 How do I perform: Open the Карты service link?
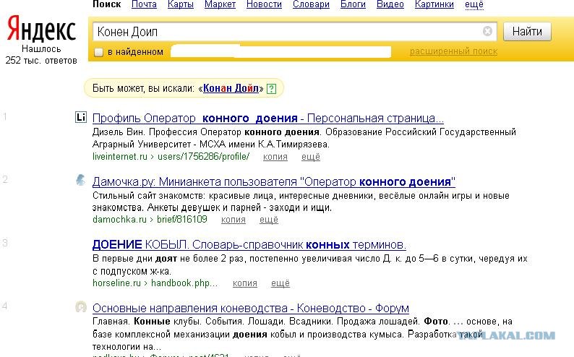point(181,4)
